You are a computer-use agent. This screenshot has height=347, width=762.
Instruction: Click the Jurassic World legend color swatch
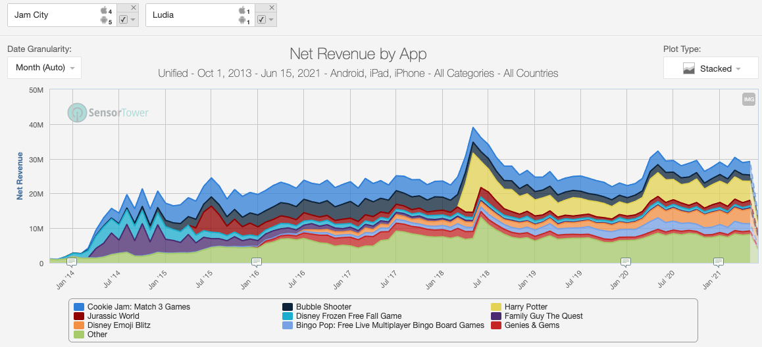click(x=79, y=316)
